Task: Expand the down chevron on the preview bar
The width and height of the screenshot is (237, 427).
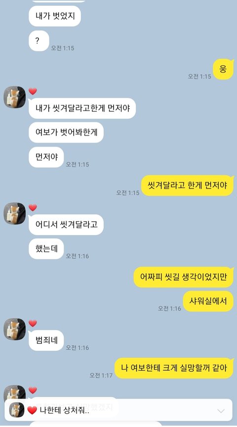Action: point(221,411)
